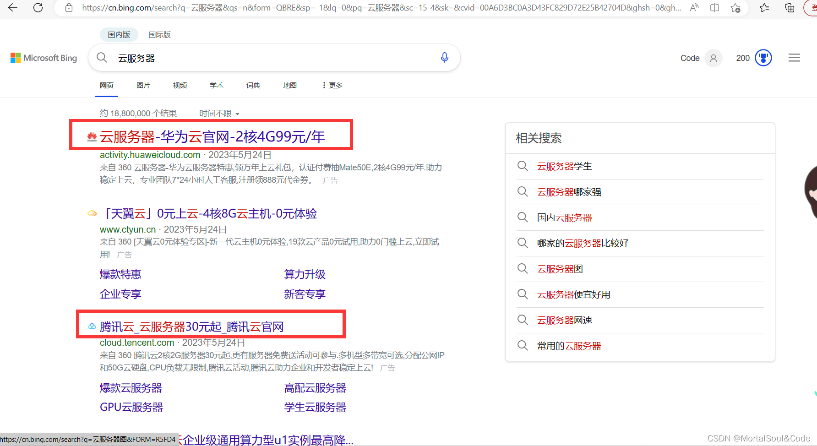Switch to 国际版 search
The height and width of the screenshot is (446, 817).
160,35
